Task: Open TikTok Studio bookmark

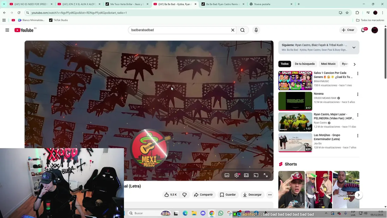Action: click(x=58, y=20)
